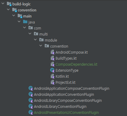Open the ExtensionType class name
Image resolution: width=127 pixels, height=116 pixels.
[67, 71]
